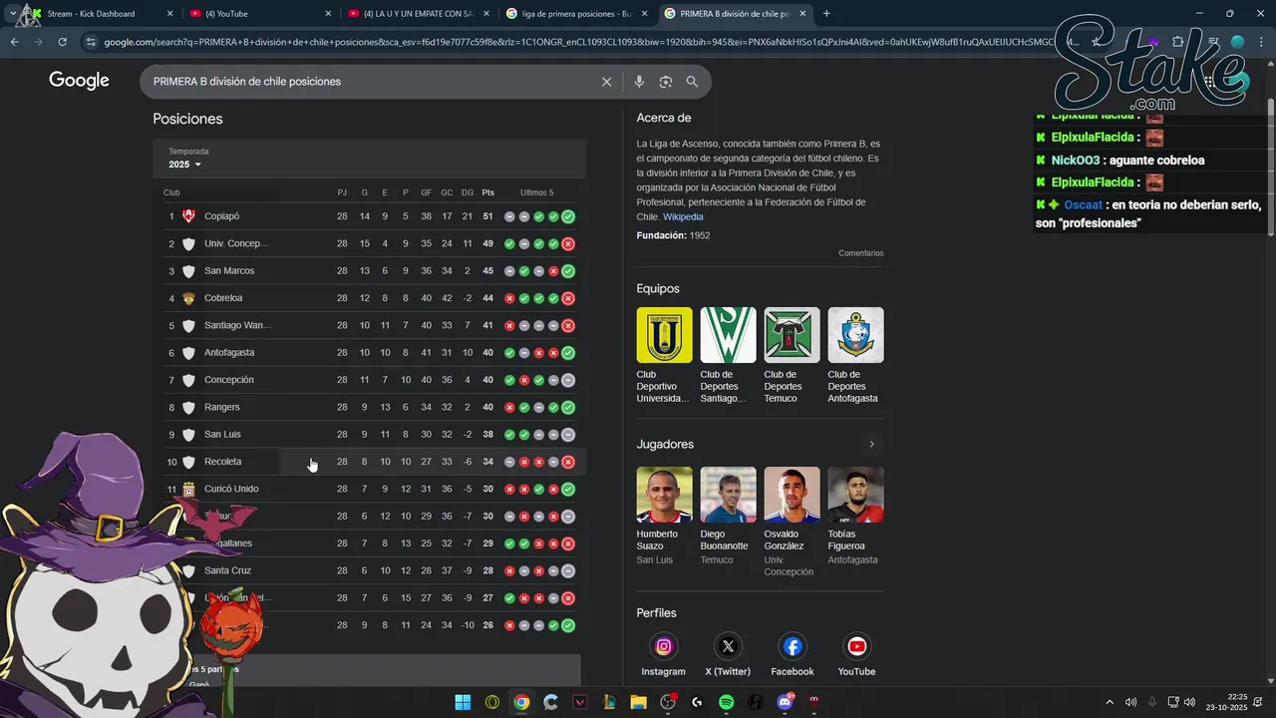Click the Google search input field

point(369,82)
